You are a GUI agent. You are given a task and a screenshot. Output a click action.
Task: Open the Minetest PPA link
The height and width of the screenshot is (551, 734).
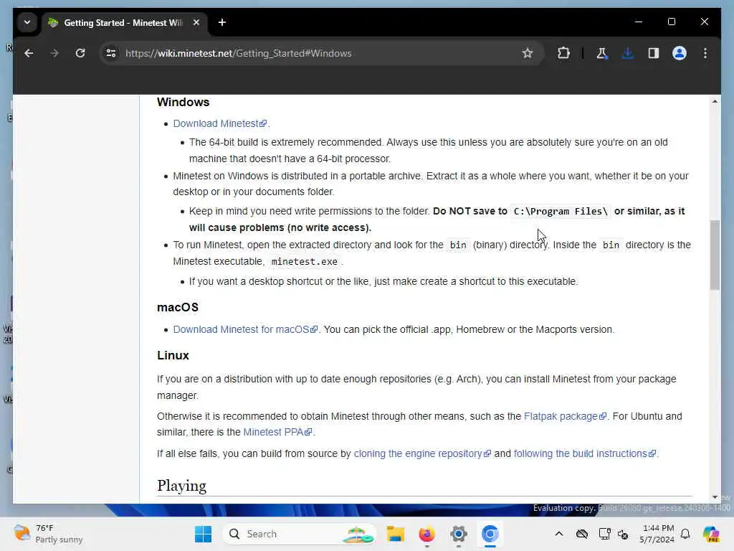pos(277,432)
